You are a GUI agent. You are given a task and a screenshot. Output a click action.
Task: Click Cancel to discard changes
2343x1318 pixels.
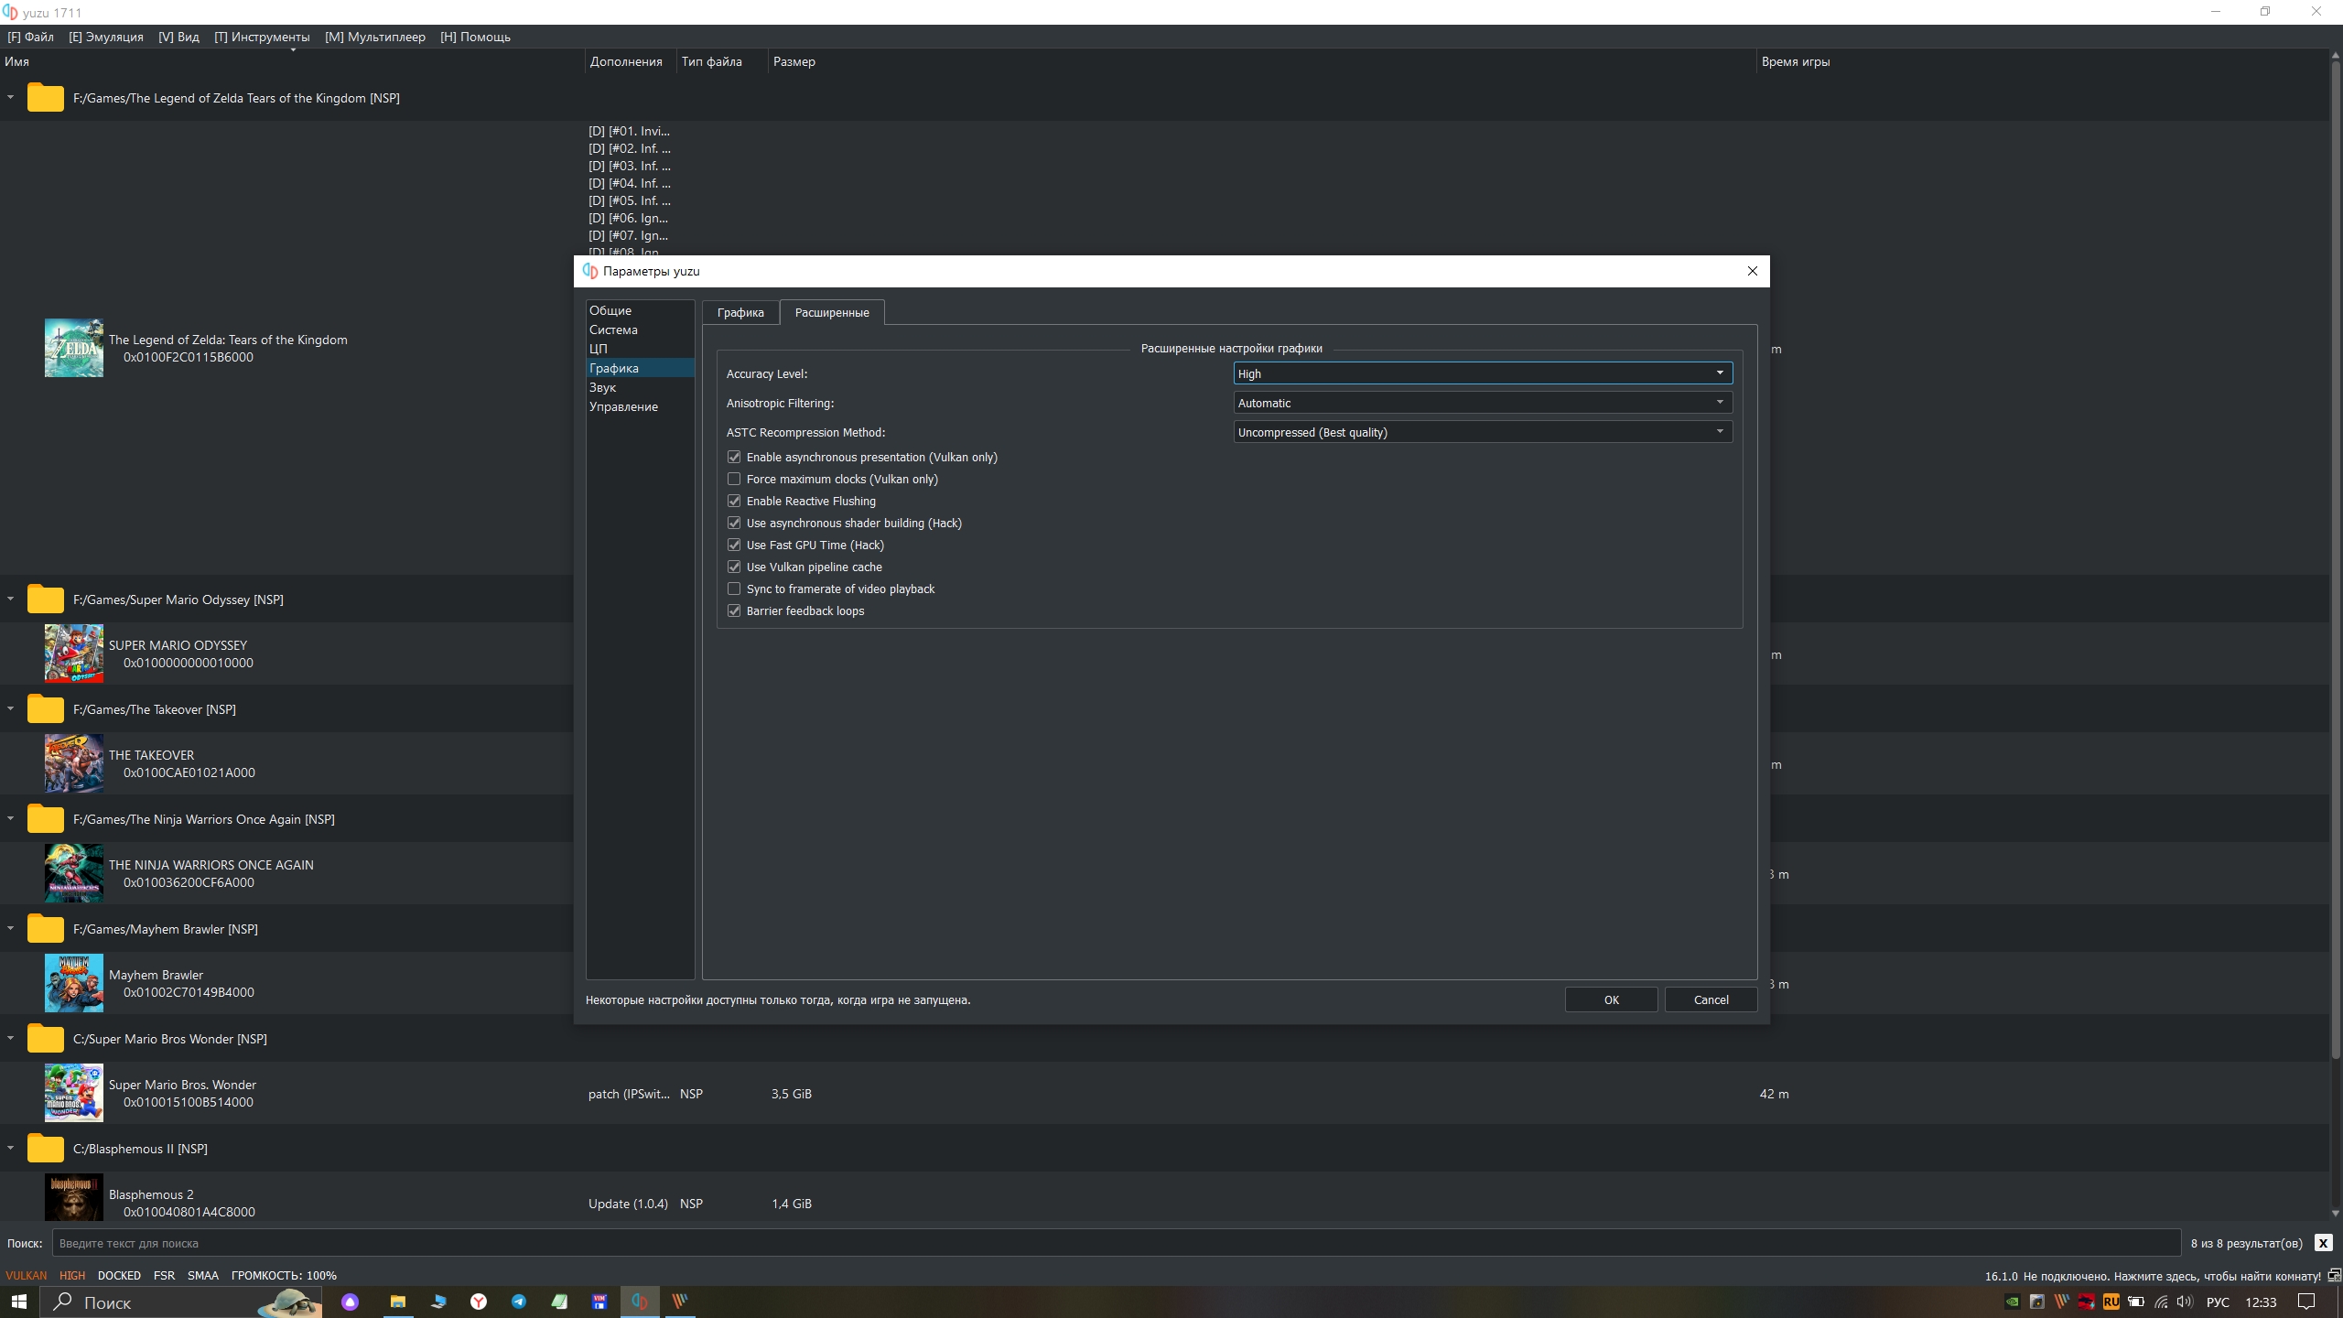tap(1711, 999)
